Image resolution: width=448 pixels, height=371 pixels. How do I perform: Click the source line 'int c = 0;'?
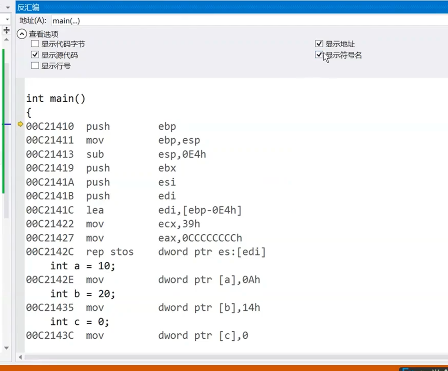click(x=80, y=322)
